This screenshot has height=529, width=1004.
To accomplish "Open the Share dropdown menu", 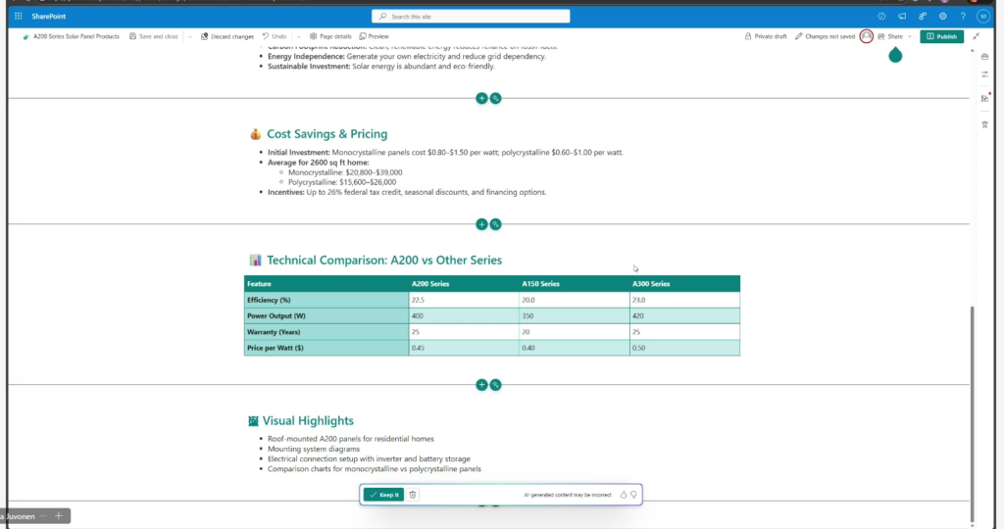I will (894, 36).
